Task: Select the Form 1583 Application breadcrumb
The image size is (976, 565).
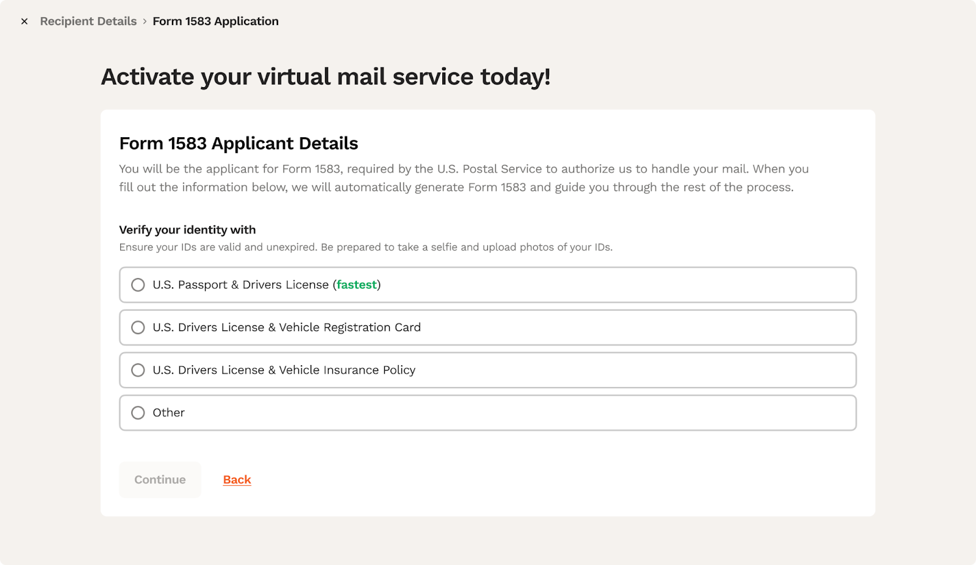Action: 215,21
